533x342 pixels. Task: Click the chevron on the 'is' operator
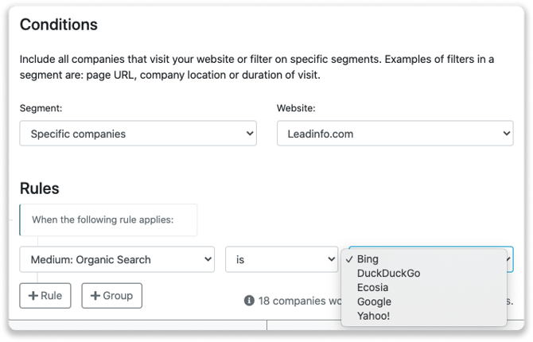click(329, 259)
